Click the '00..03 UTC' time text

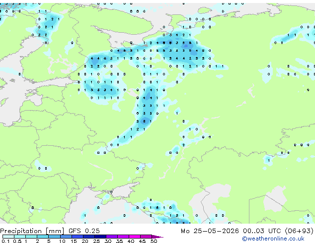pyautogui.click(x=262, y=231)
